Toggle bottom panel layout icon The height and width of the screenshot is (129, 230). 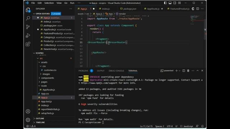170,3
